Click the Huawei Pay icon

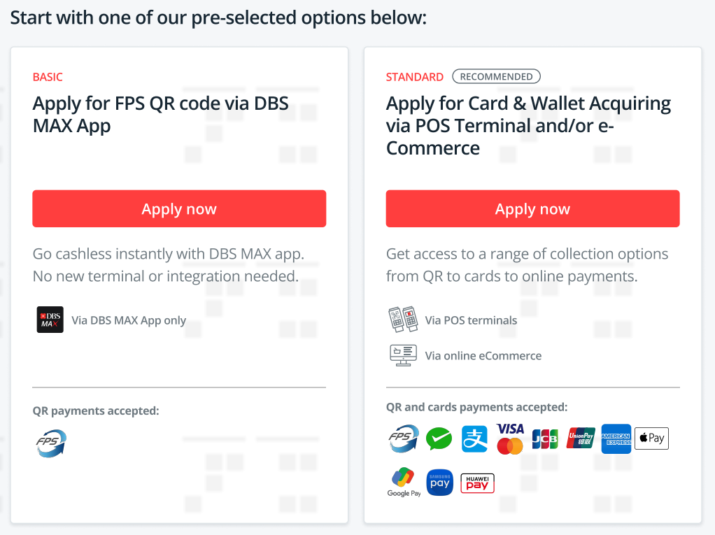[477, 483]
